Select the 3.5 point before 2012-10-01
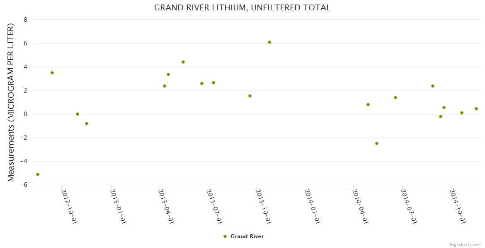This screenshot has height=248, width=485. pos(52,73)
